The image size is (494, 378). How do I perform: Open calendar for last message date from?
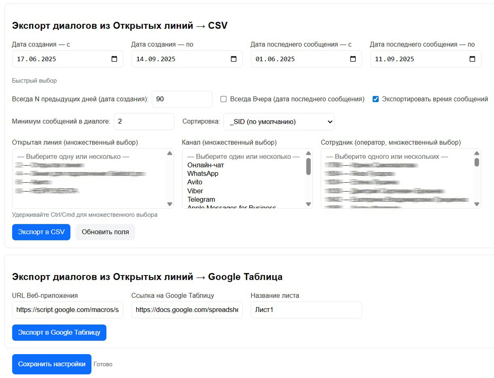pyautogui.click(x=353, y=59)
